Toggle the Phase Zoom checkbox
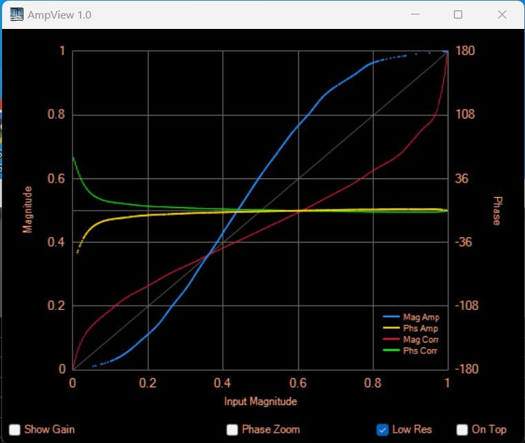This screenshot has height=443, width=525. pos(232,429)
